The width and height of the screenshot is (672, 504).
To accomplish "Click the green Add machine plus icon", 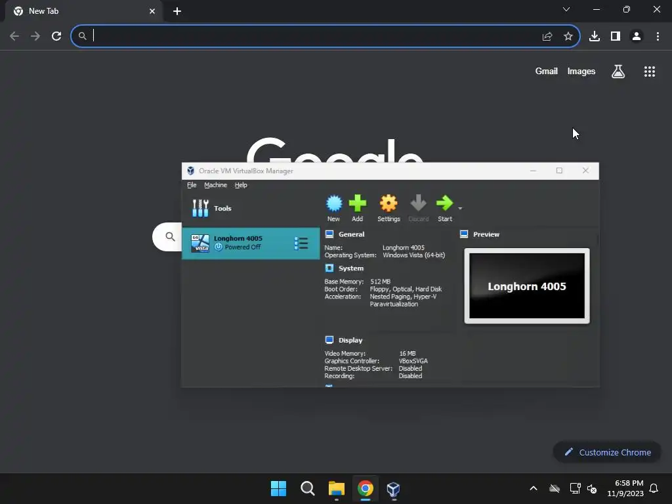I will pyautogui.click(x=358, y=208).
